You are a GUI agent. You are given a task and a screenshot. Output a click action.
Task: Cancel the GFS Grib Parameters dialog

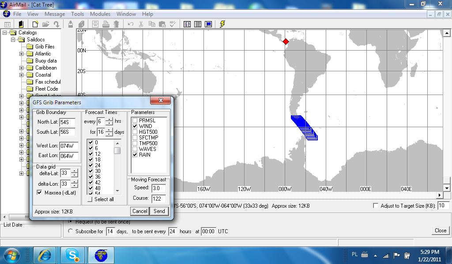(140, 211)
